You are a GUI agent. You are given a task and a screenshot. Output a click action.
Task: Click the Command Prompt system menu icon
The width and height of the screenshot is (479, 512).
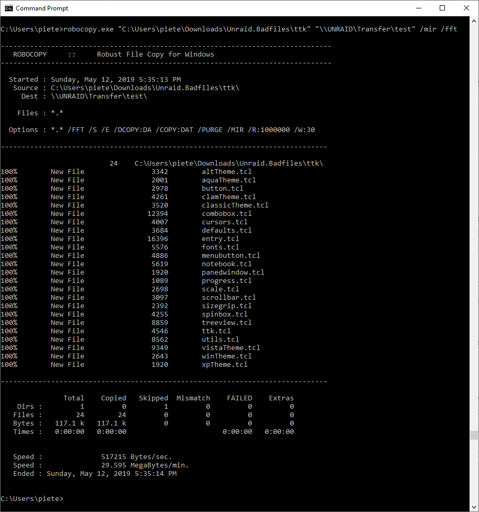click(x=8, y=8)
